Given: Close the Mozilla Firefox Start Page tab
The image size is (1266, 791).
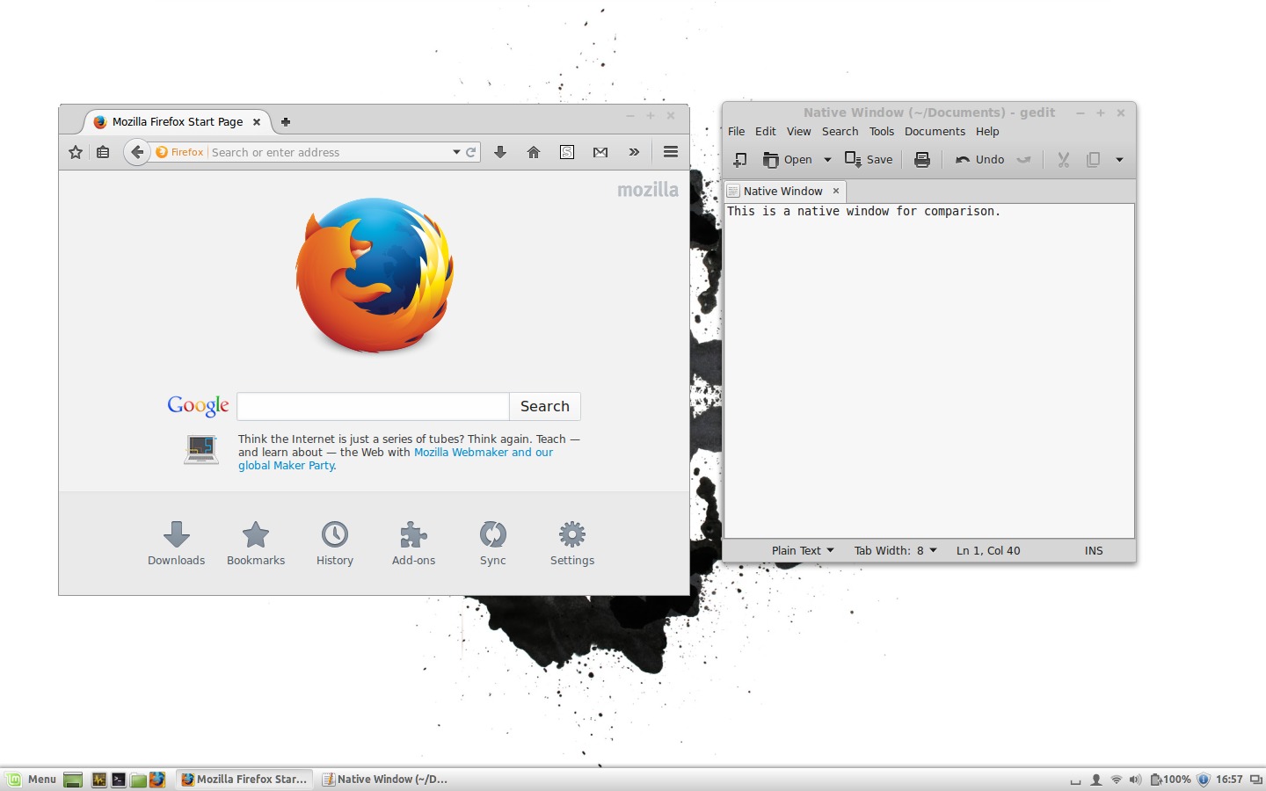Looking at the screenshot, I should coord(257,122).
